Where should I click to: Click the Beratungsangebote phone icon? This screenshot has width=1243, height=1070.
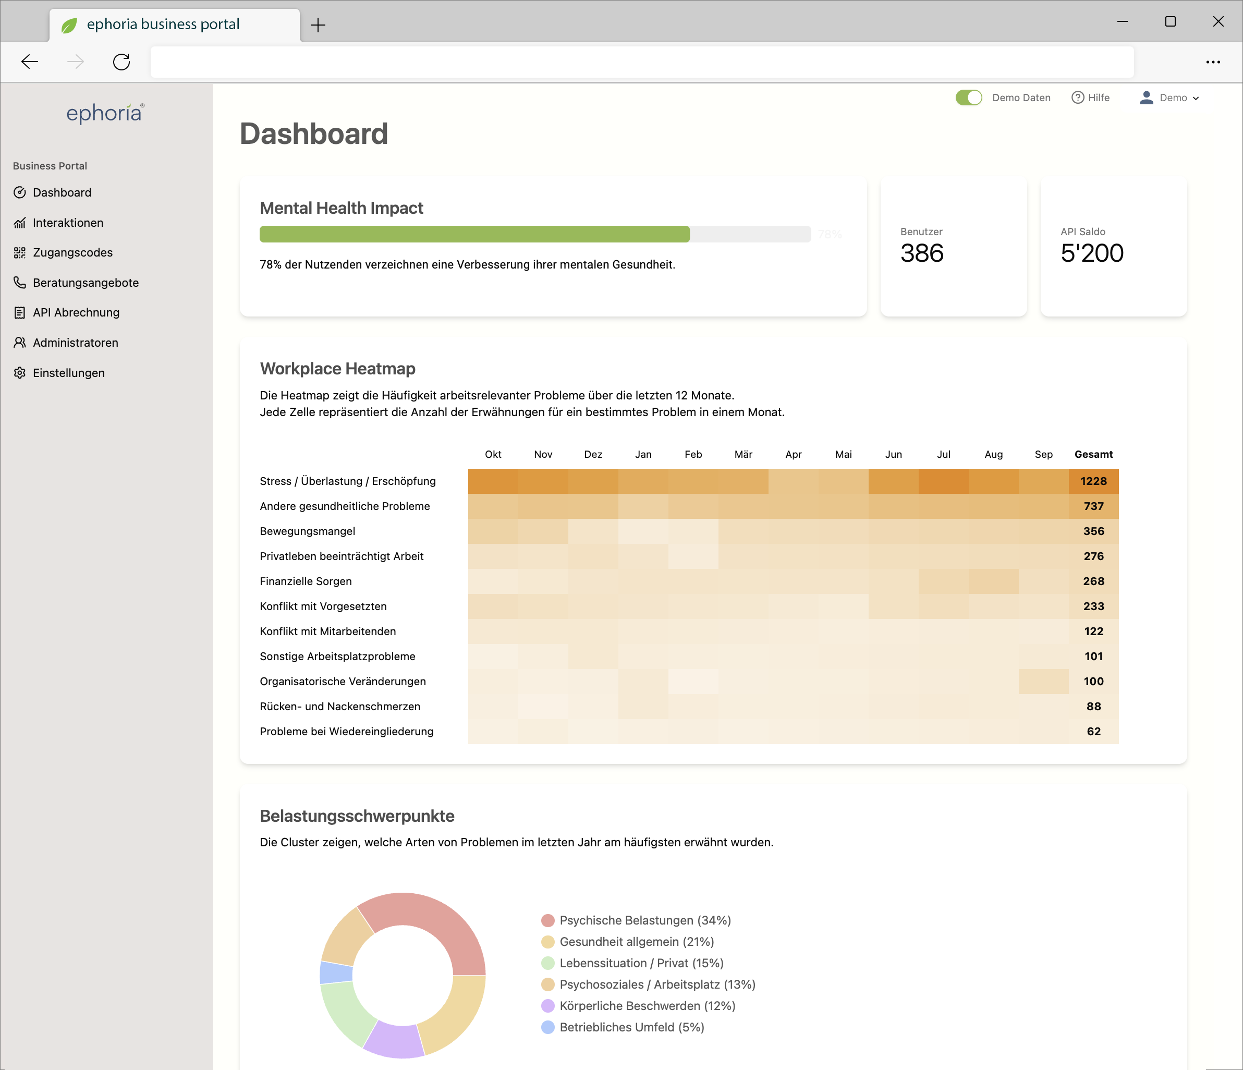pos(20,283)
